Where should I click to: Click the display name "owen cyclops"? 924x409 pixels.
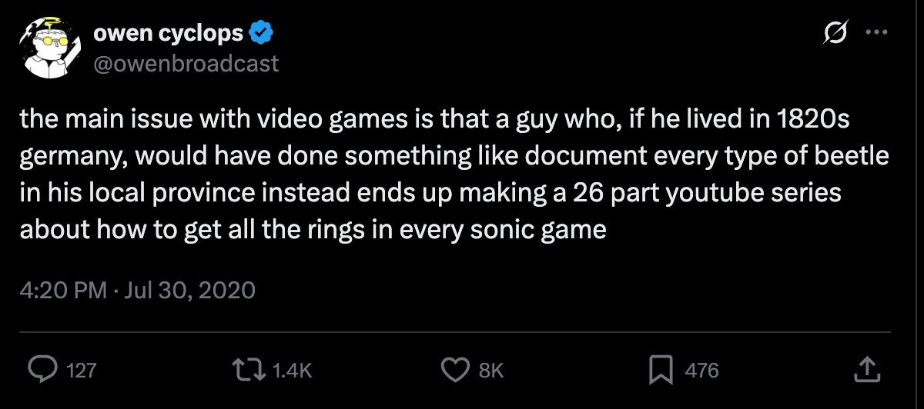pos(168,34)
